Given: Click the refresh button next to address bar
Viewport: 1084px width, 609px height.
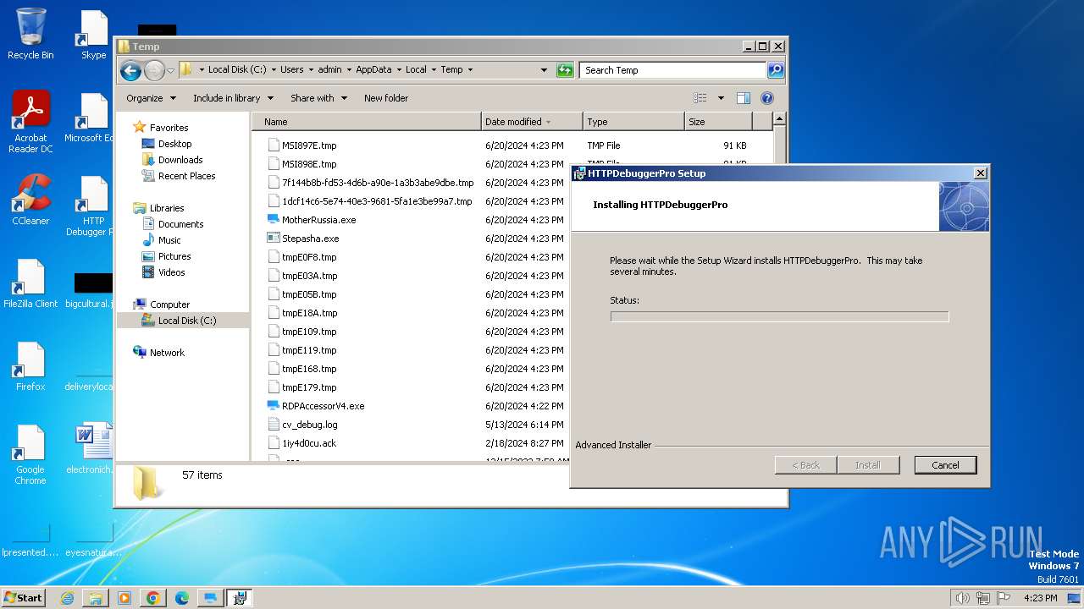Looking at the screenshot, I should (x=565, y=70).
